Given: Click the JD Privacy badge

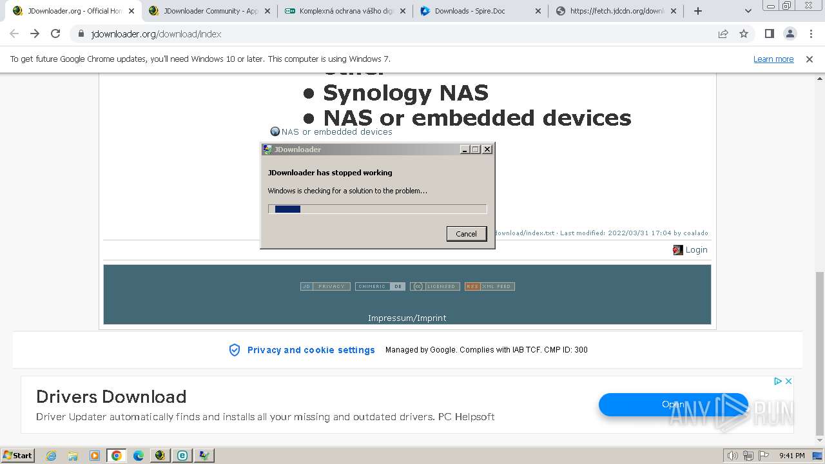Looking at the screenshot, I should (x=325, y=287).
